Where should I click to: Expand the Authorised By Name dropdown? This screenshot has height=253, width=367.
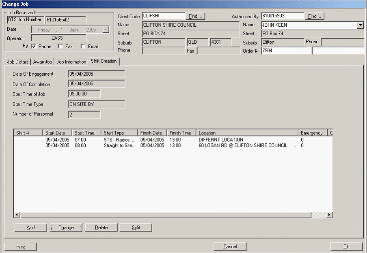360,25
